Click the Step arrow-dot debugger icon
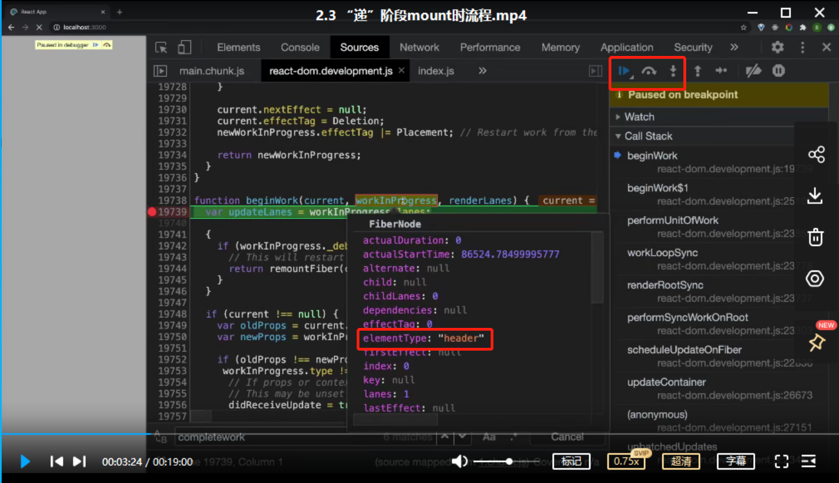 pos(722,71)
